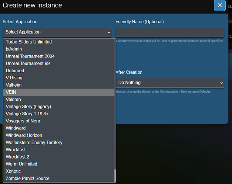Pick Unturned from the application list
This screenshot has height=184, width=232.
(x=58, y=70)
